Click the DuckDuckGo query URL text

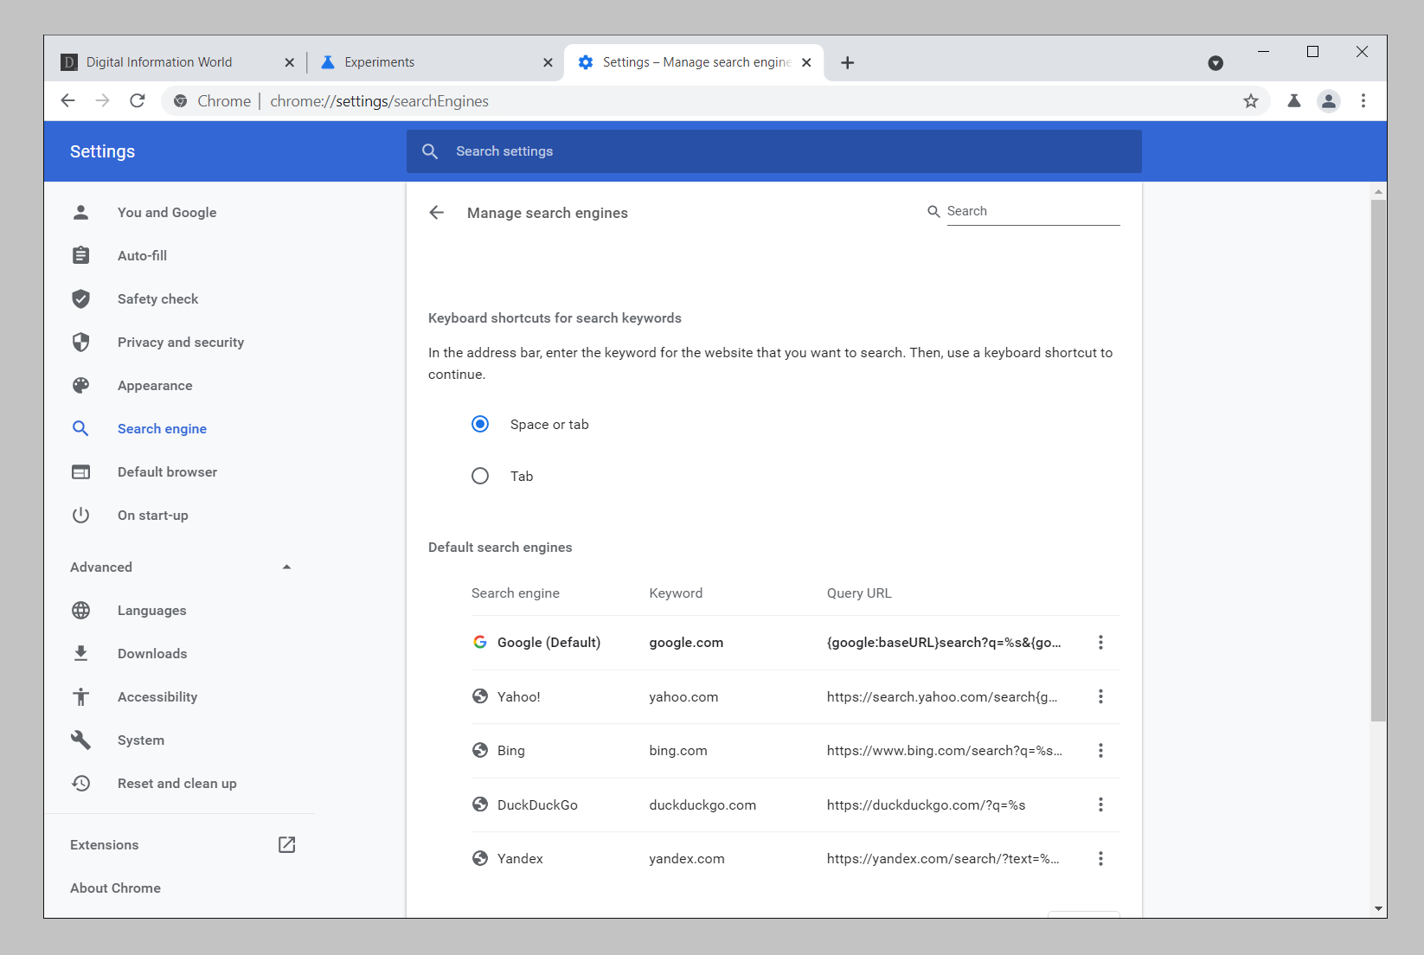click(x=926, y=805)
